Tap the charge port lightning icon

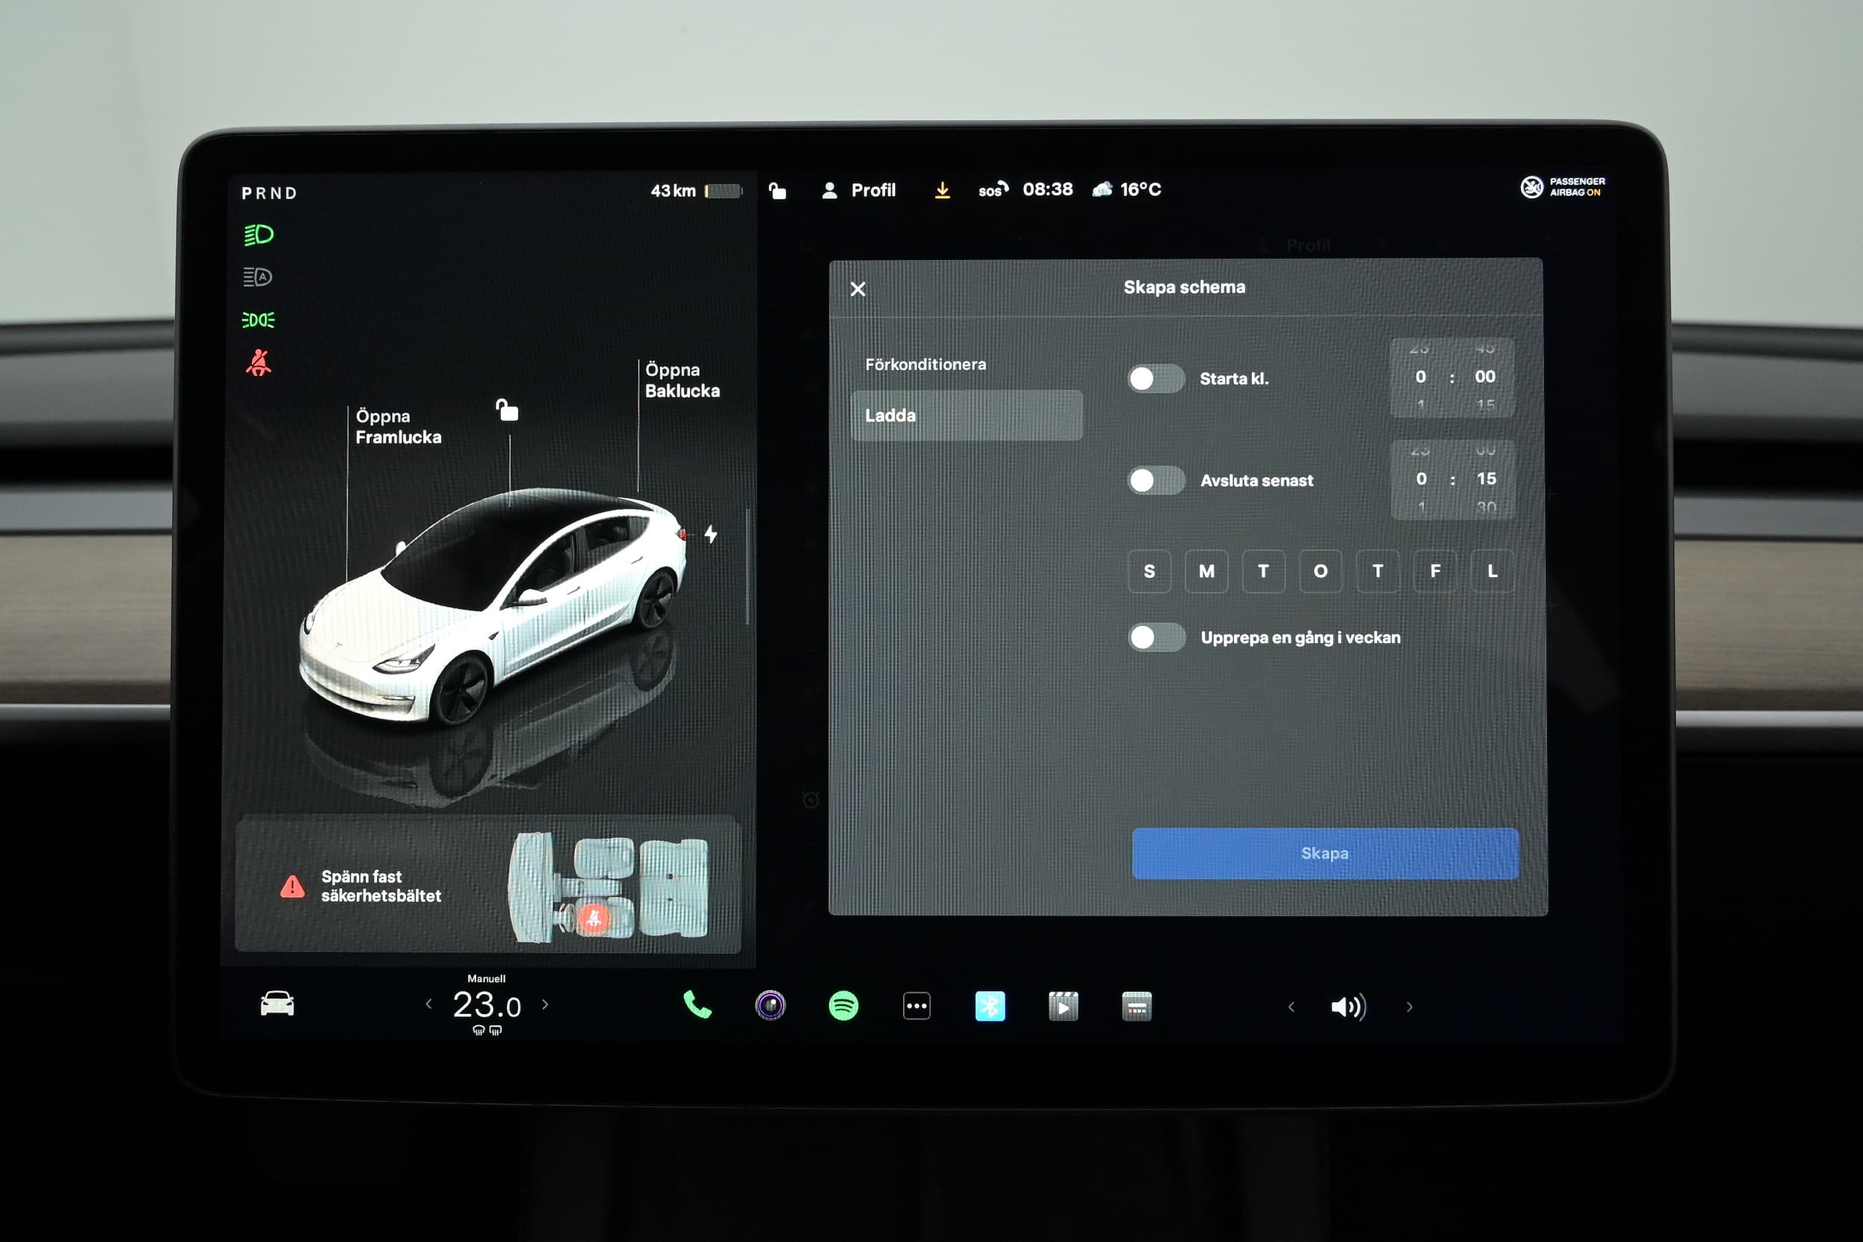(710, 535)
